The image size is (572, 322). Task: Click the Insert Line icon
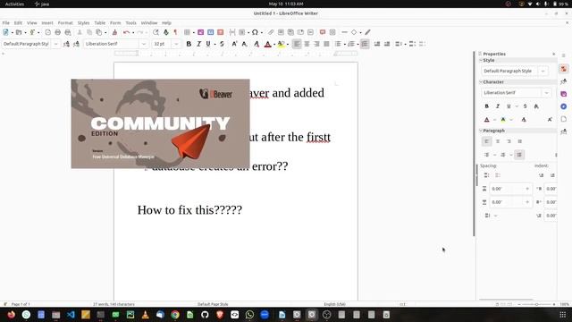click(x=344, y=32)
